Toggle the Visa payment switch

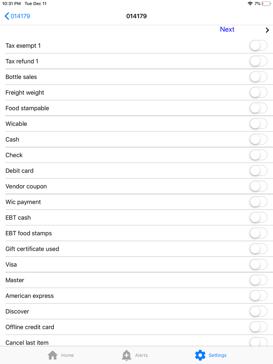[259, 264]
